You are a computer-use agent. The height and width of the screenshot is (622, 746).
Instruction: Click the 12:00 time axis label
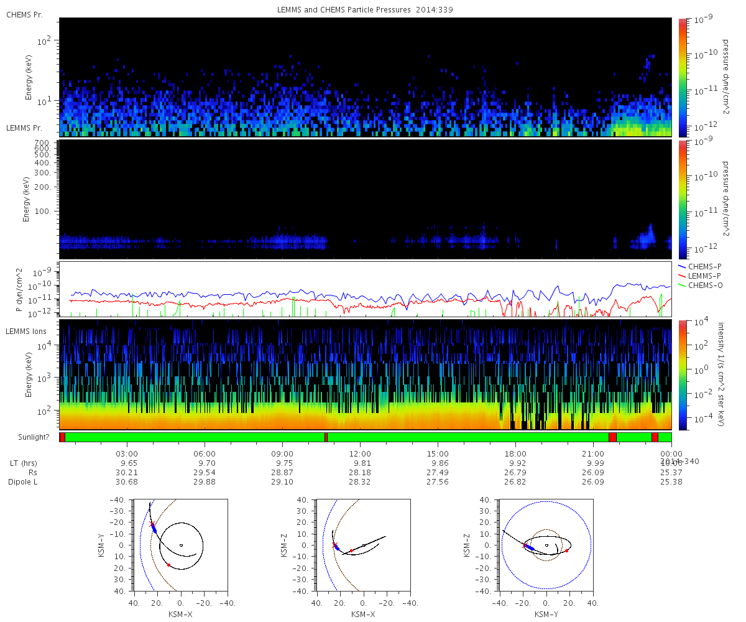pos(361,454)
